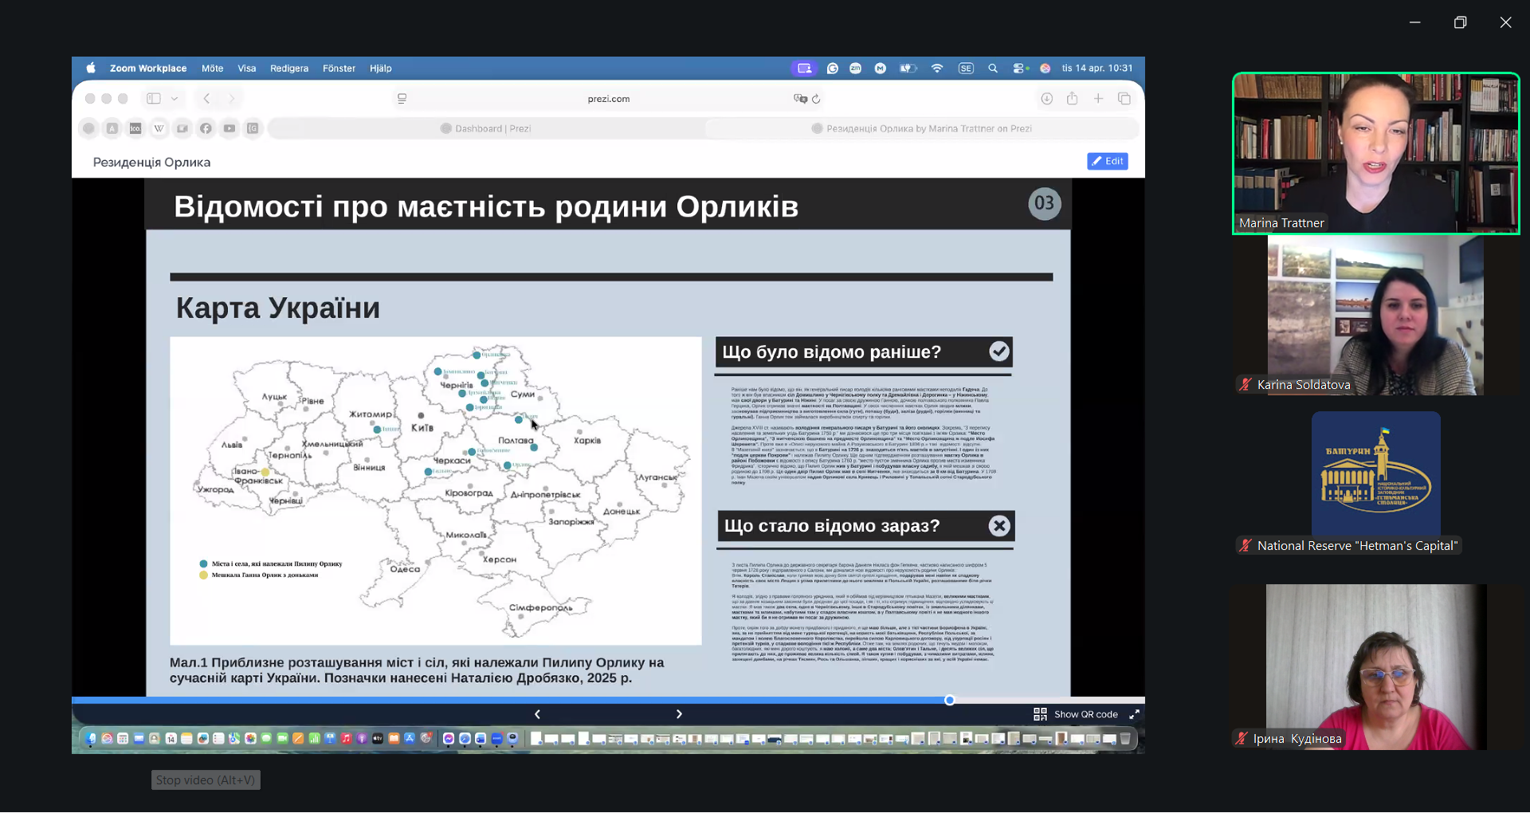Screen dimensions: 1530x813
Task: Select Karina Soldatova's video thumbnail
Action: point(1375,316)
